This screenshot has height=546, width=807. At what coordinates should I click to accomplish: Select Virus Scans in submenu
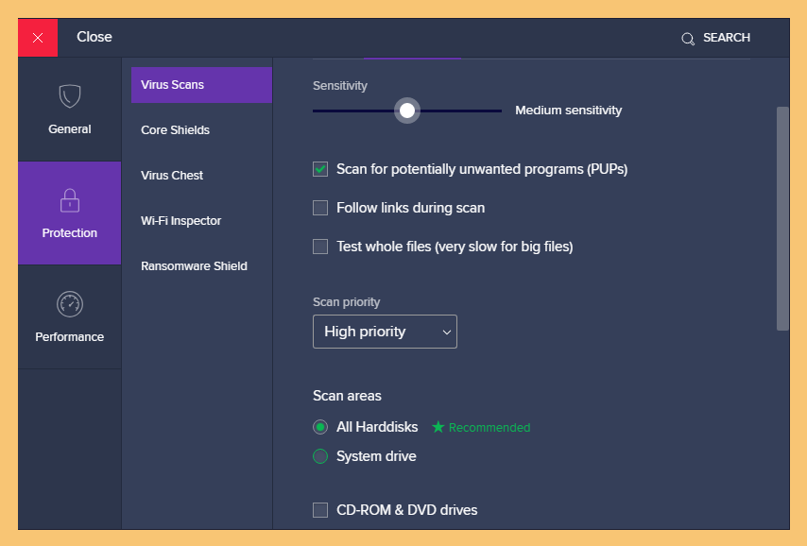point(201,85)
